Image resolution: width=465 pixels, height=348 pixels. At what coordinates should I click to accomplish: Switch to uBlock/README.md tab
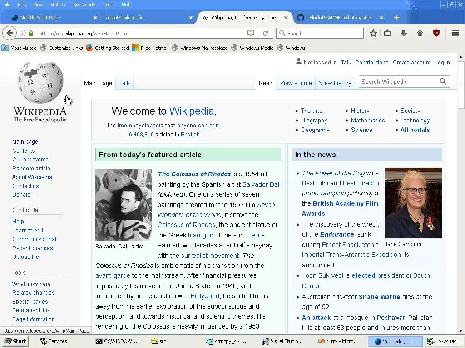340,18
